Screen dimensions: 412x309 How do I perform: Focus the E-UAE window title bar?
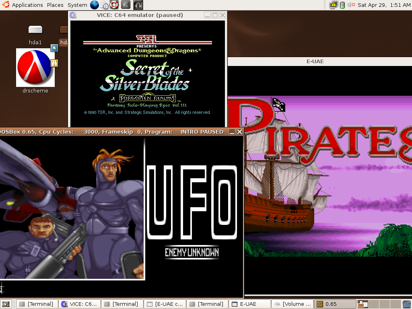point(319,62)
